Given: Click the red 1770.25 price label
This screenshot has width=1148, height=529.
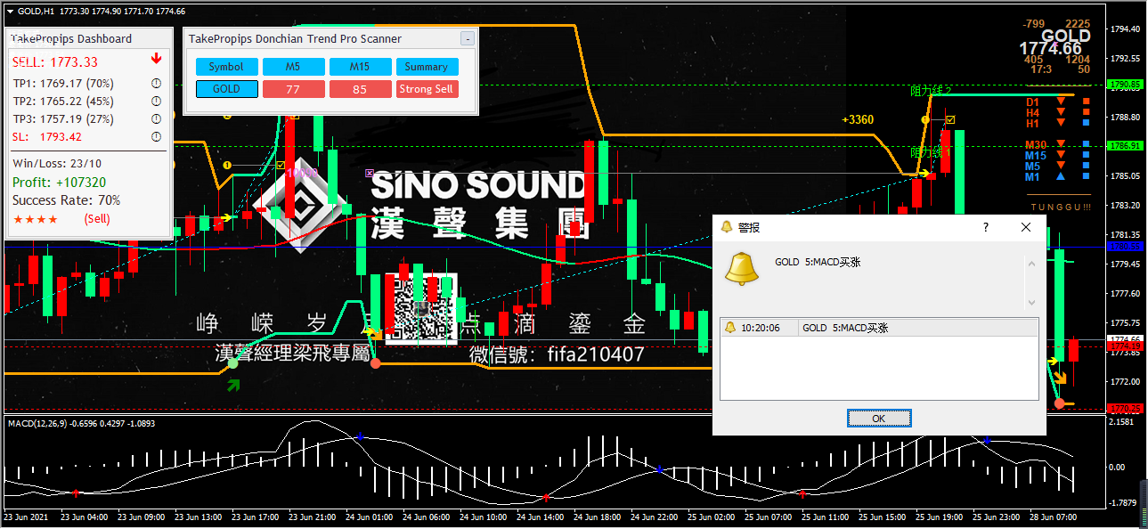Looking at the screenshot, I should [x=1125, y=408].
